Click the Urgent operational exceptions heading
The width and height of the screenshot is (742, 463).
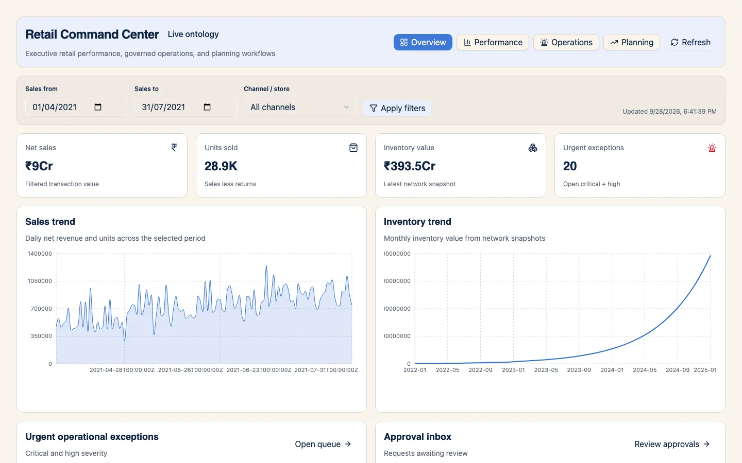92,437
